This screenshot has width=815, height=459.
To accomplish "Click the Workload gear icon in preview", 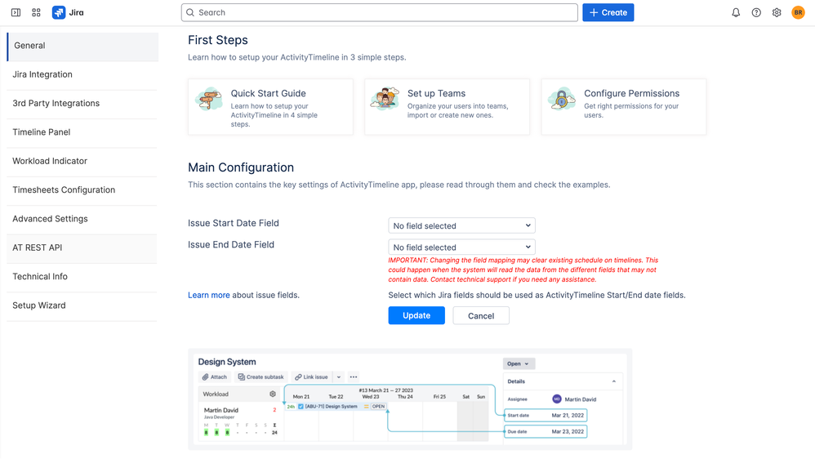I will point(273,394).
